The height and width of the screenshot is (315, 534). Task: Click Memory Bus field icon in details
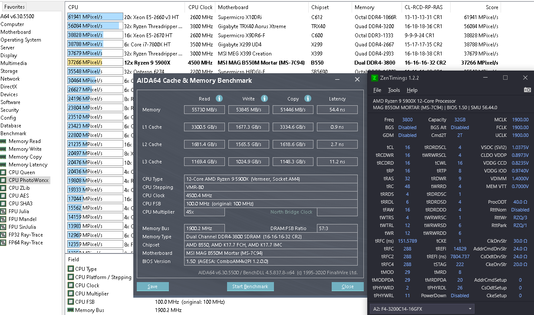pos(71,310)
